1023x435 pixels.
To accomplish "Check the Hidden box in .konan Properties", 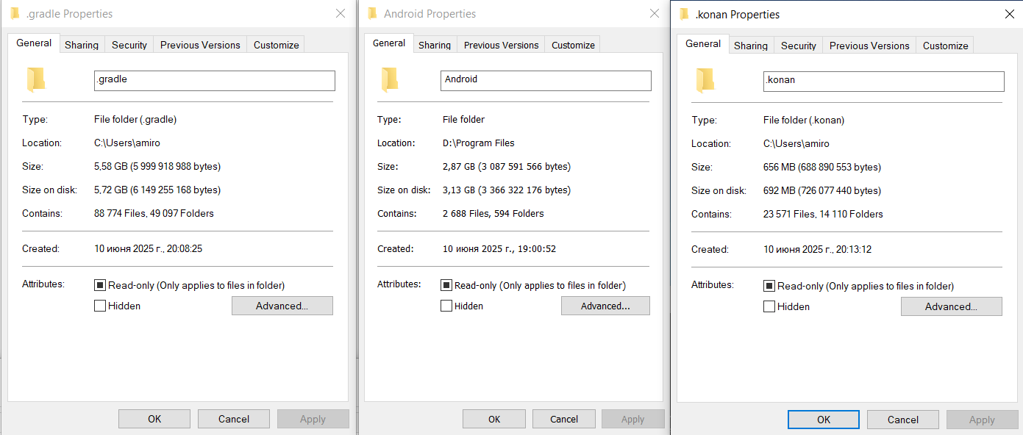I will [769, 306].
